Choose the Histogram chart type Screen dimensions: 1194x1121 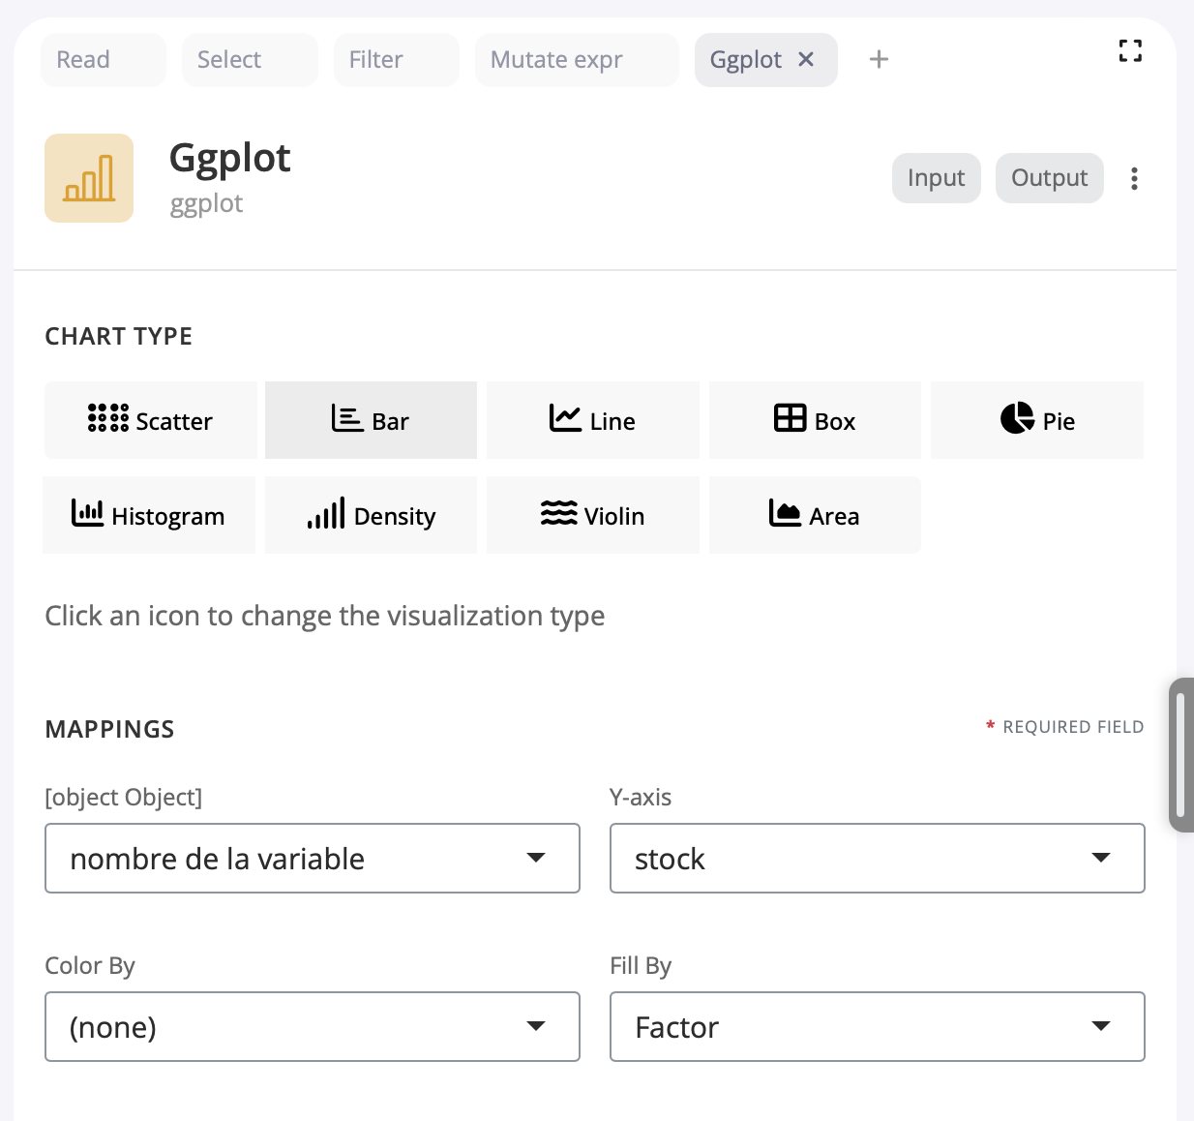(149, 515)
